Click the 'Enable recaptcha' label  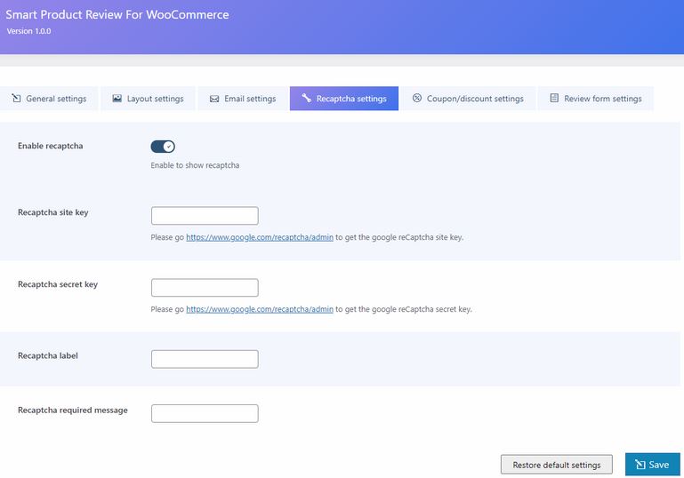pyautogui.click(x=50, y=146)
